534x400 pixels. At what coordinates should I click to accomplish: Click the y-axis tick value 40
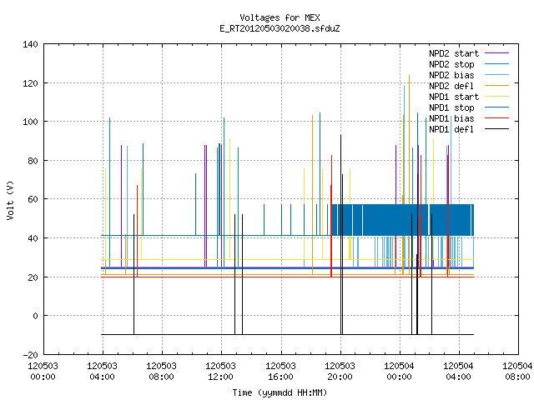coord(33,238)
